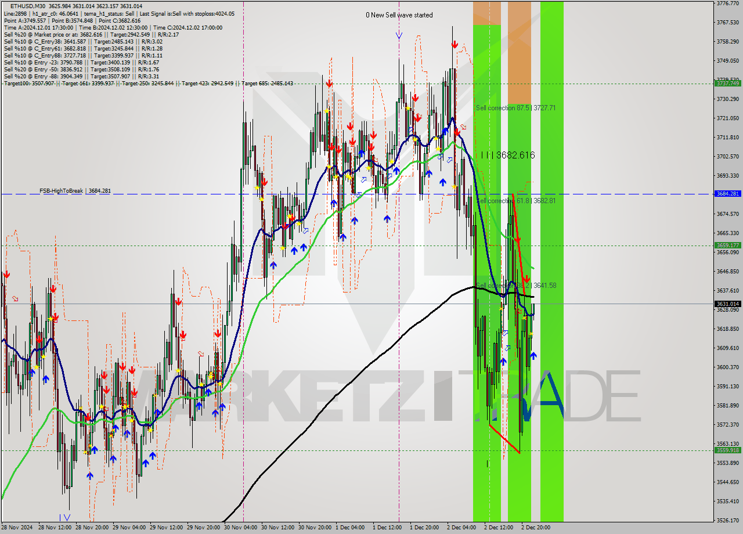Select the 'Sell %10 @ C_Entry38' line
This screenshot has height=534, width=743.
83,41
